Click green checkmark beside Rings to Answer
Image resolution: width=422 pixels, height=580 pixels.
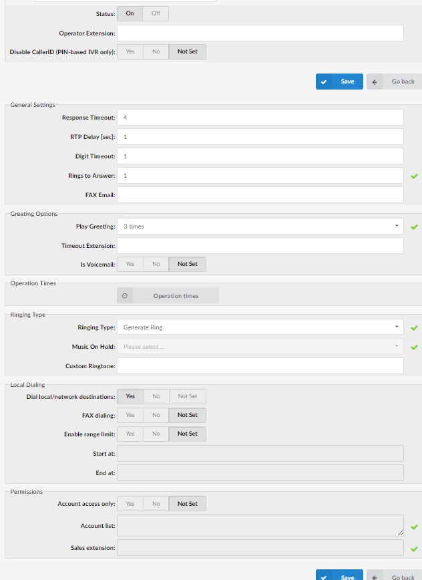click(x=414, y=176)
